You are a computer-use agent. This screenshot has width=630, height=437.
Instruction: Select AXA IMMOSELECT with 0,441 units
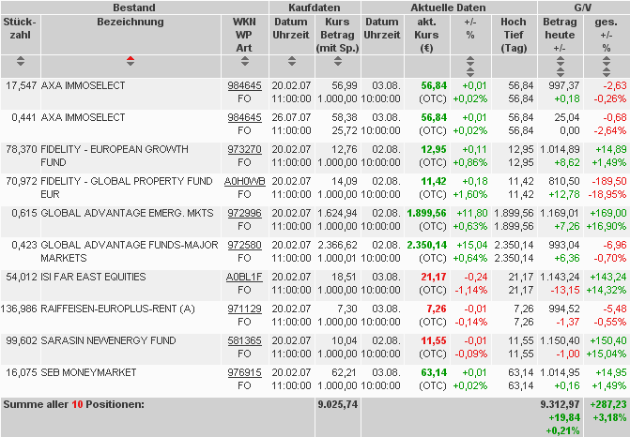click(84, 117)
